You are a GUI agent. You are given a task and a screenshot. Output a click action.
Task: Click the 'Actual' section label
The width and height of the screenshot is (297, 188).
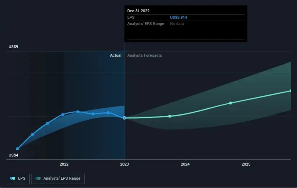click(116, 55)
